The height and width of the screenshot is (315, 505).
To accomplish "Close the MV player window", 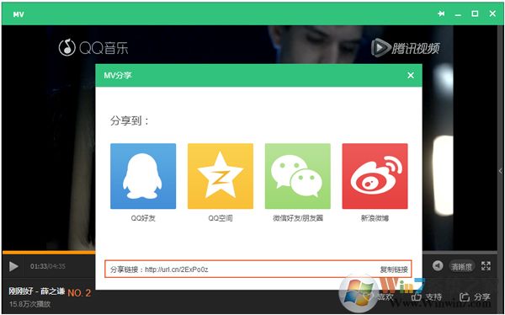I will point(492,13).
